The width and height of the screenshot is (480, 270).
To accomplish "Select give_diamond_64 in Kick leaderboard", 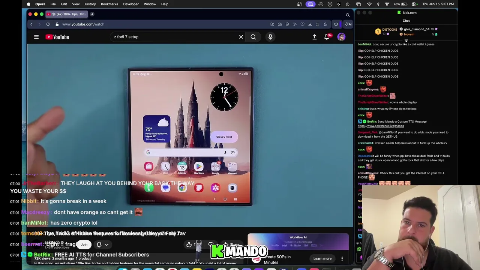I will pyautogui.click(x=417, y=29).
